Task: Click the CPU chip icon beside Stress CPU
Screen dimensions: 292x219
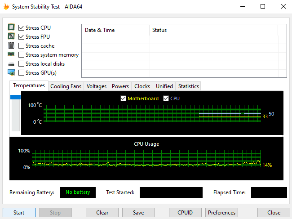Action: (x=11, y=27)
